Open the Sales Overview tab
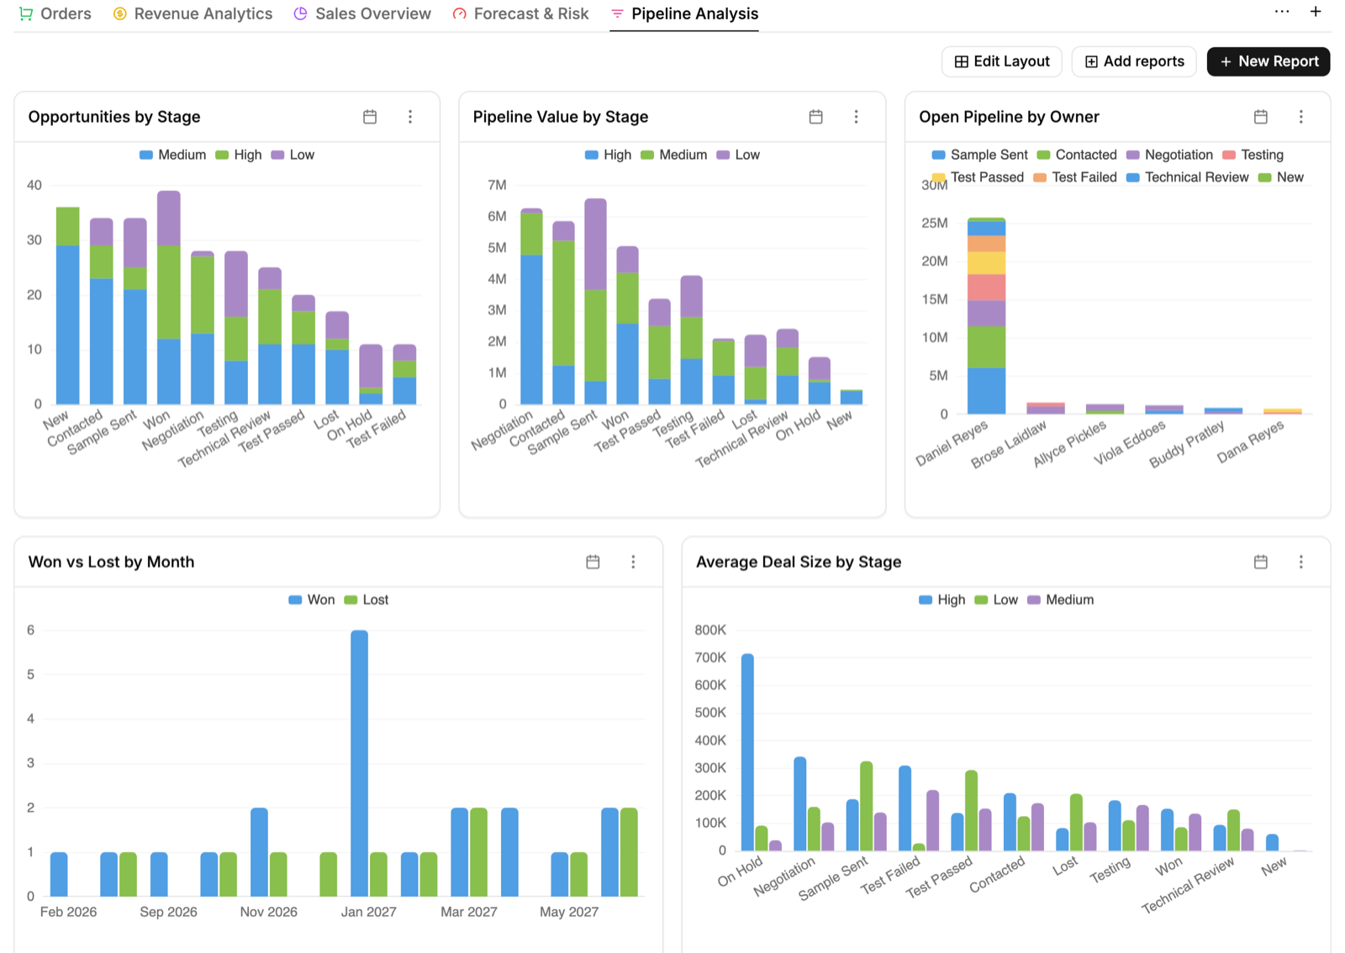 pos(361,13)
